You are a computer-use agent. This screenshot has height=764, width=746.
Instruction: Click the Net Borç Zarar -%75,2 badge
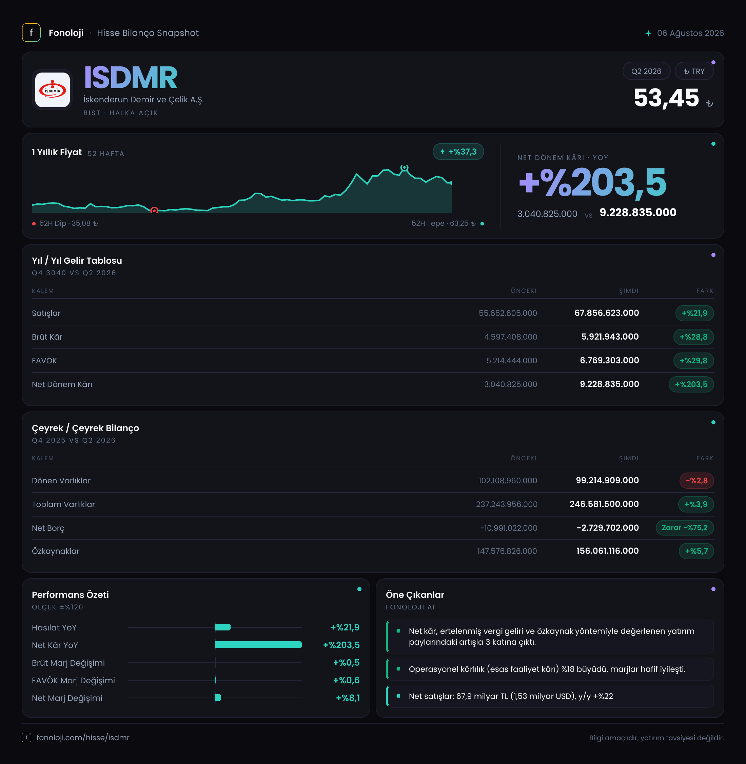click(685, 527)
